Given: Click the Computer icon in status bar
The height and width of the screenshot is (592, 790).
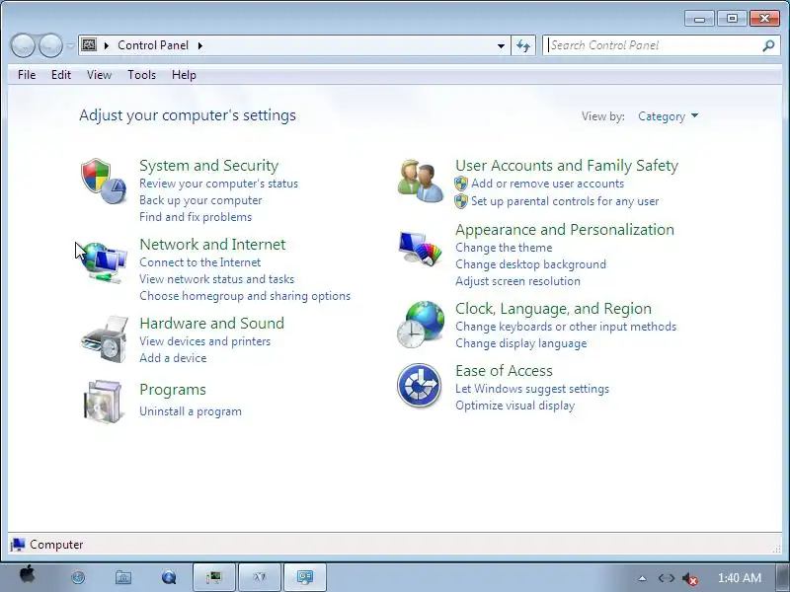Looking at the screenshot, I should (18, 545).
